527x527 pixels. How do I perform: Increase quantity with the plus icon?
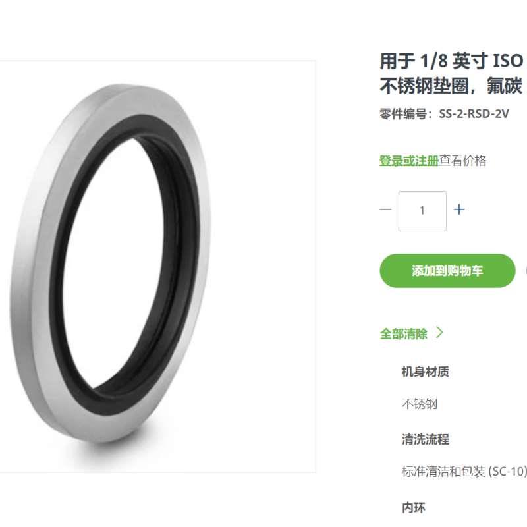tap(458, 209)
